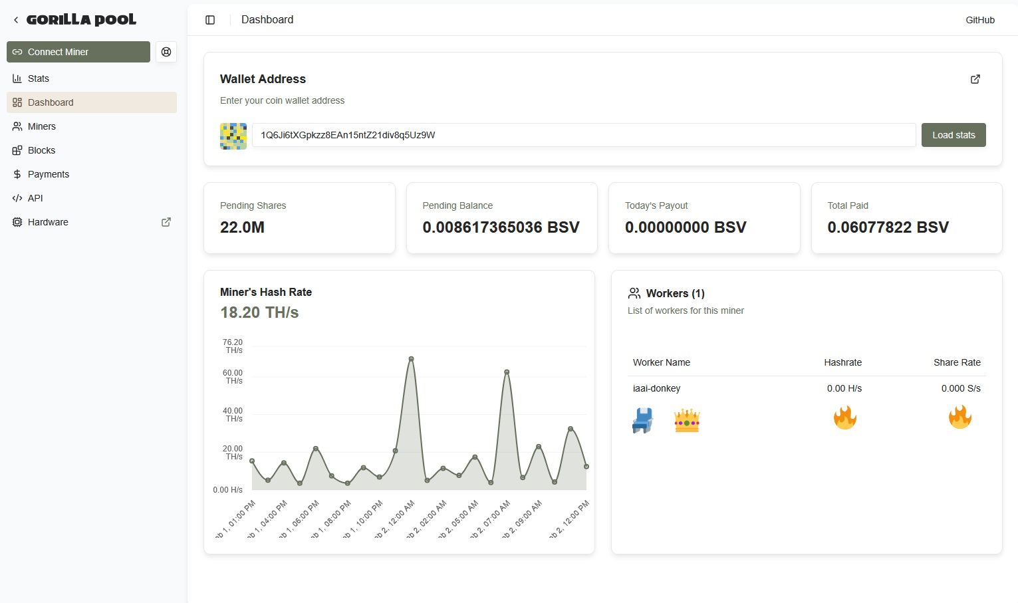Open the support lifebuoy icon button
The image size is (1018, 603).
(x=166, y=52)
